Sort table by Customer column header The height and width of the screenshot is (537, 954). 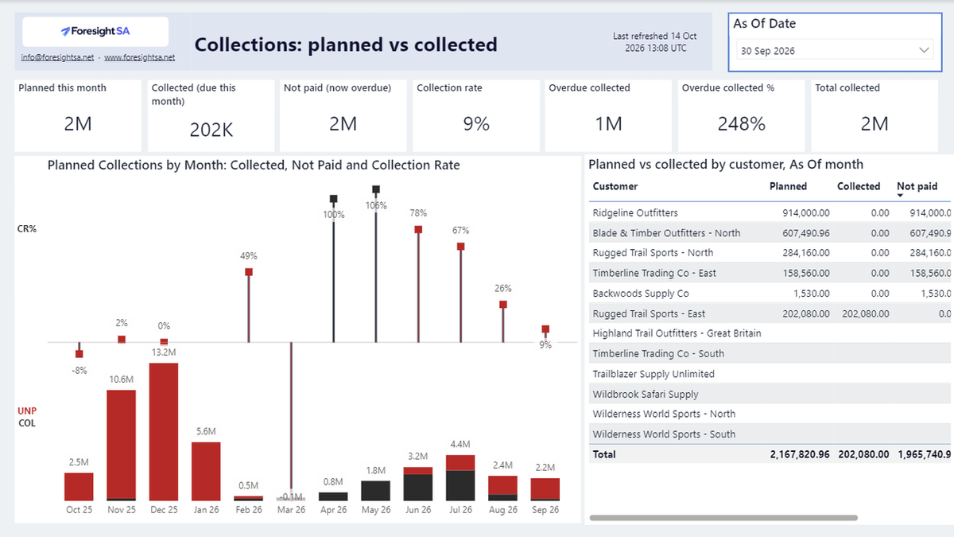click(x=615, y=186)
